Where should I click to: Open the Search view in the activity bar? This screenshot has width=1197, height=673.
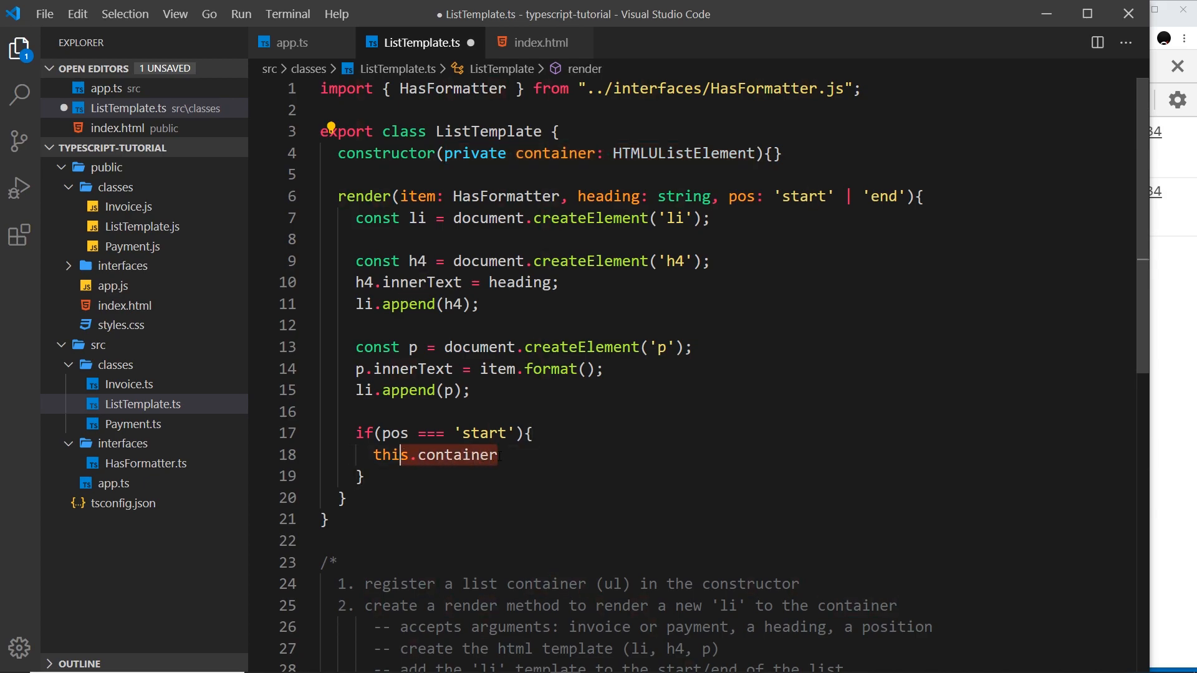click(x=20, y=95)
